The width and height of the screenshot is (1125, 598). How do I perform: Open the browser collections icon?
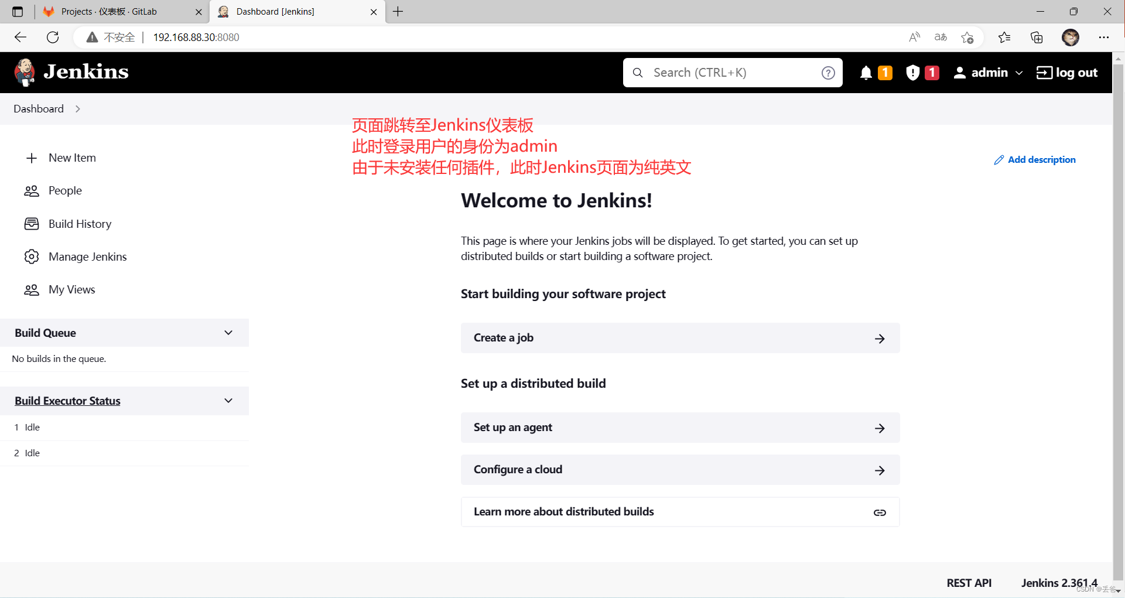(1037, 37)
